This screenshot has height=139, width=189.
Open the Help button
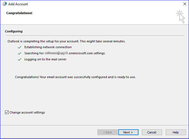[176, 132]
